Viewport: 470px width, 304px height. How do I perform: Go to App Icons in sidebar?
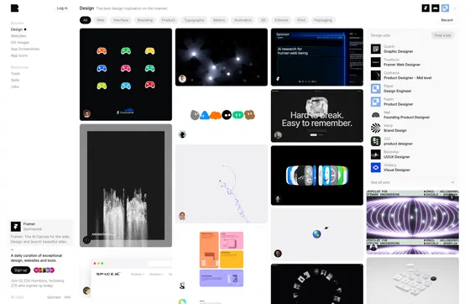click(19, 55)
